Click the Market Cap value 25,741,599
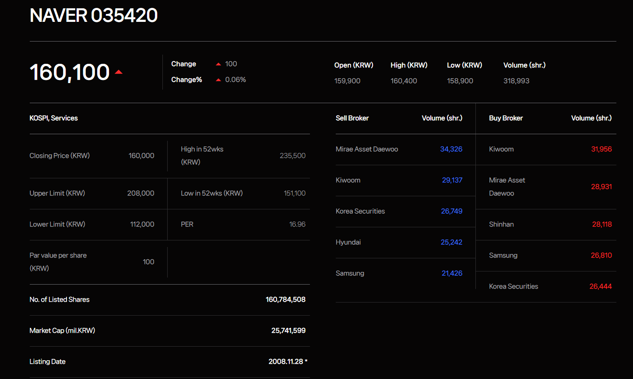The height and width of the screenshot is (379, 633). tap(288, 330)
